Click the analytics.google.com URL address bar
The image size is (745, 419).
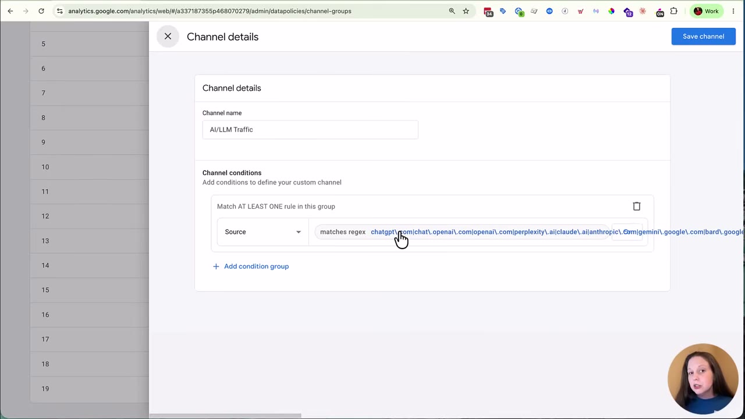tap(210, 11)
